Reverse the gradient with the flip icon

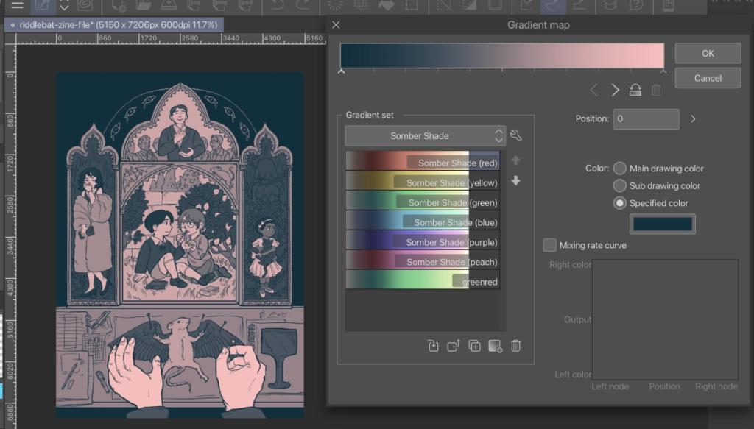coord(635,91)
